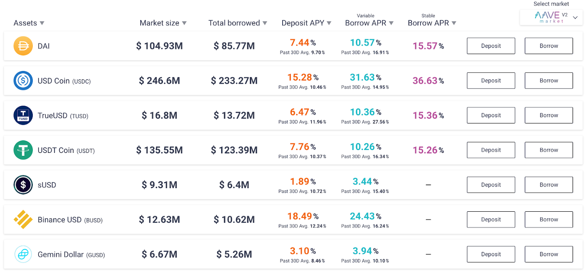Click USDC variable borrow APR 31.63%
This screenshot has width=588, height=273.
point(365,77)
